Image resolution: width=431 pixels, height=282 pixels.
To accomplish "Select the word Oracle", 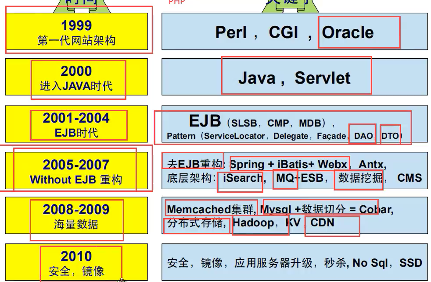I will [x=348, y=32].
